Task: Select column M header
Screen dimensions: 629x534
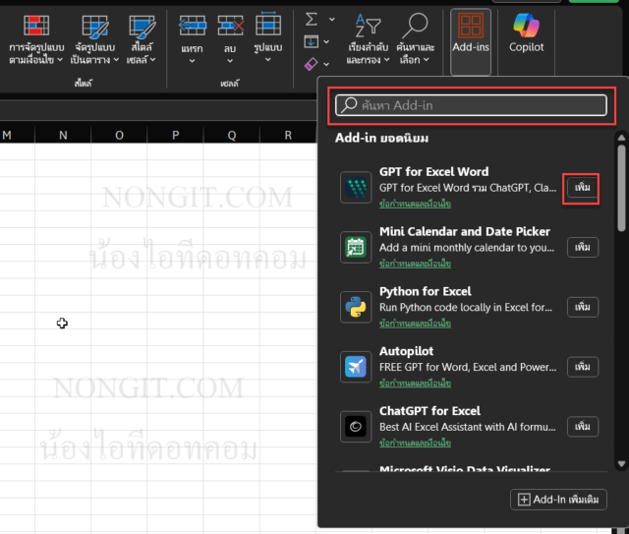Action: tap(18, 136)
